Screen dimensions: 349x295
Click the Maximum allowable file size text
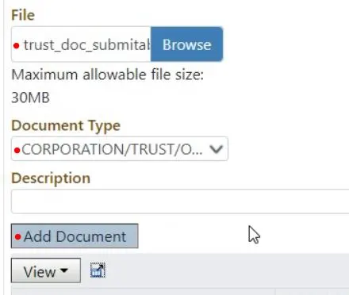[x=108, y=75]
